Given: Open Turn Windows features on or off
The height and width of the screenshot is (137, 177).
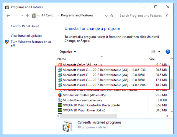Looking at the screenshot, I should pyautogui.click(x=31, y=44).
